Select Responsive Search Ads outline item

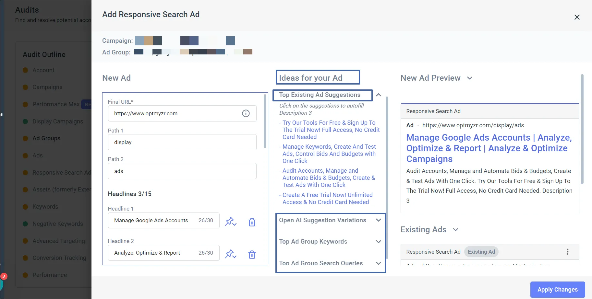[x=61, y=173]
